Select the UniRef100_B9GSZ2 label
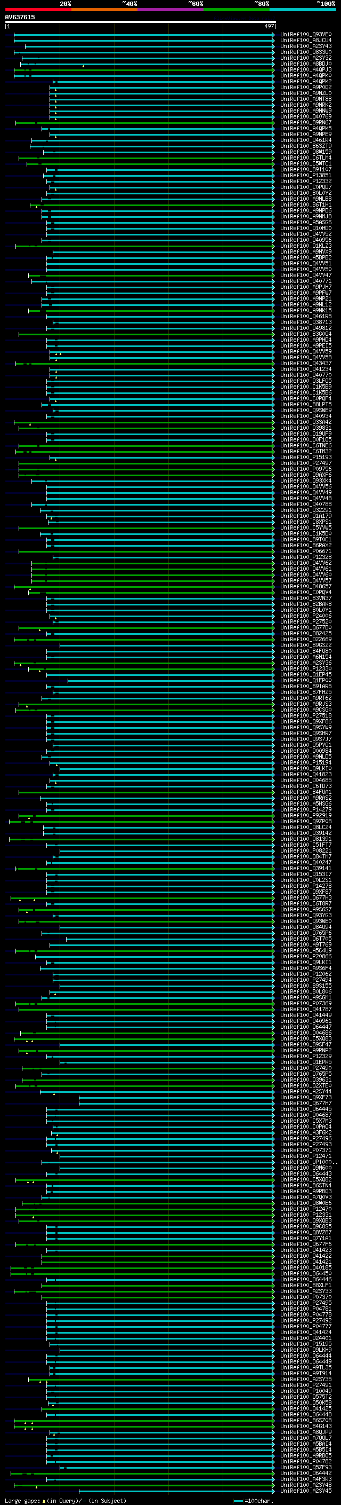 click(x=306, y=645)
